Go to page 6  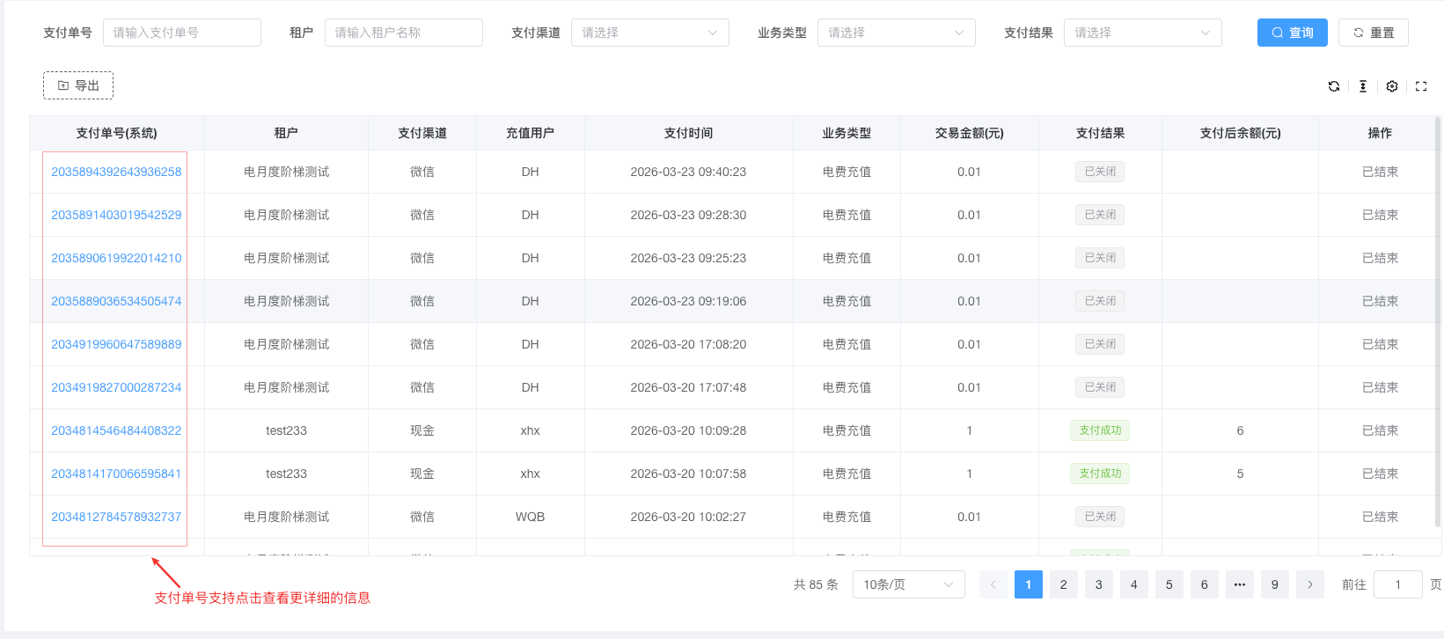[1205, 584]
